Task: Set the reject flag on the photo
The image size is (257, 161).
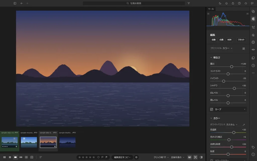Action: tap(106, 157)
